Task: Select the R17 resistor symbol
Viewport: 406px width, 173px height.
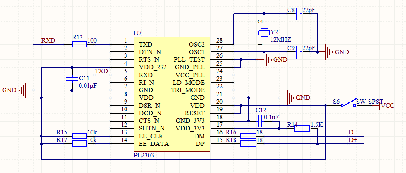Action: point(79,144)
